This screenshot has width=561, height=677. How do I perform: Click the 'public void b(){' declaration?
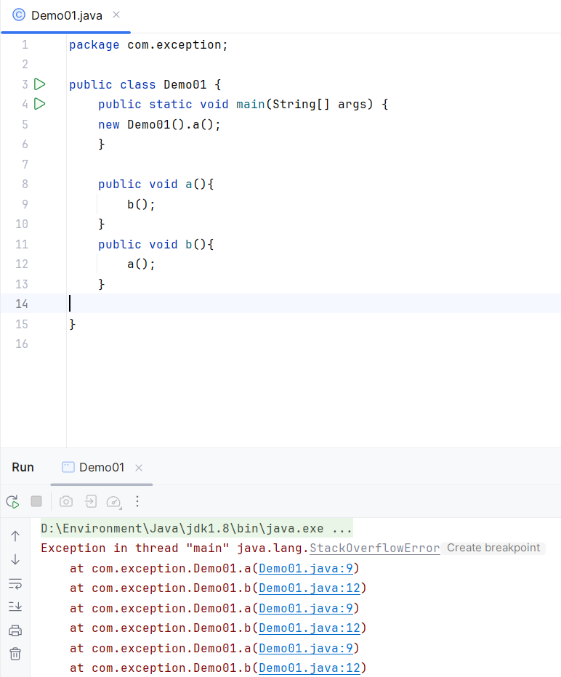[156, 244]
